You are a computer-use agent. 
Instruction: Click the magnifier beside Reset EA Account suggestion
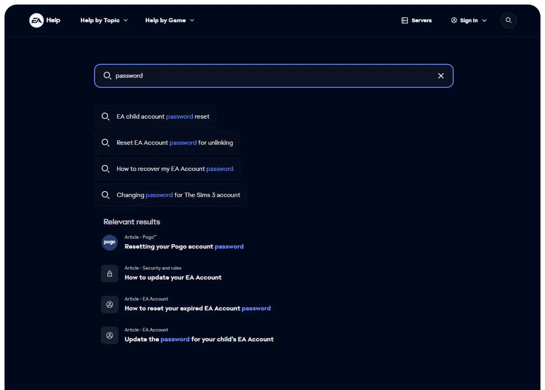[x=106, y=142]
